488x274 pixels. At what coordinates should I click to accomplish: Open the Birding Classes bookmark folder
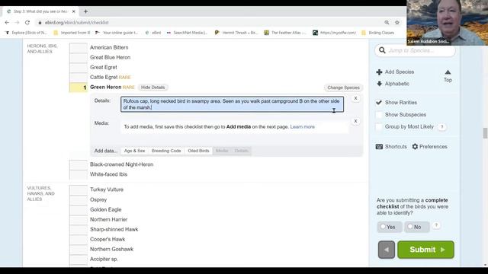(378, 33)
